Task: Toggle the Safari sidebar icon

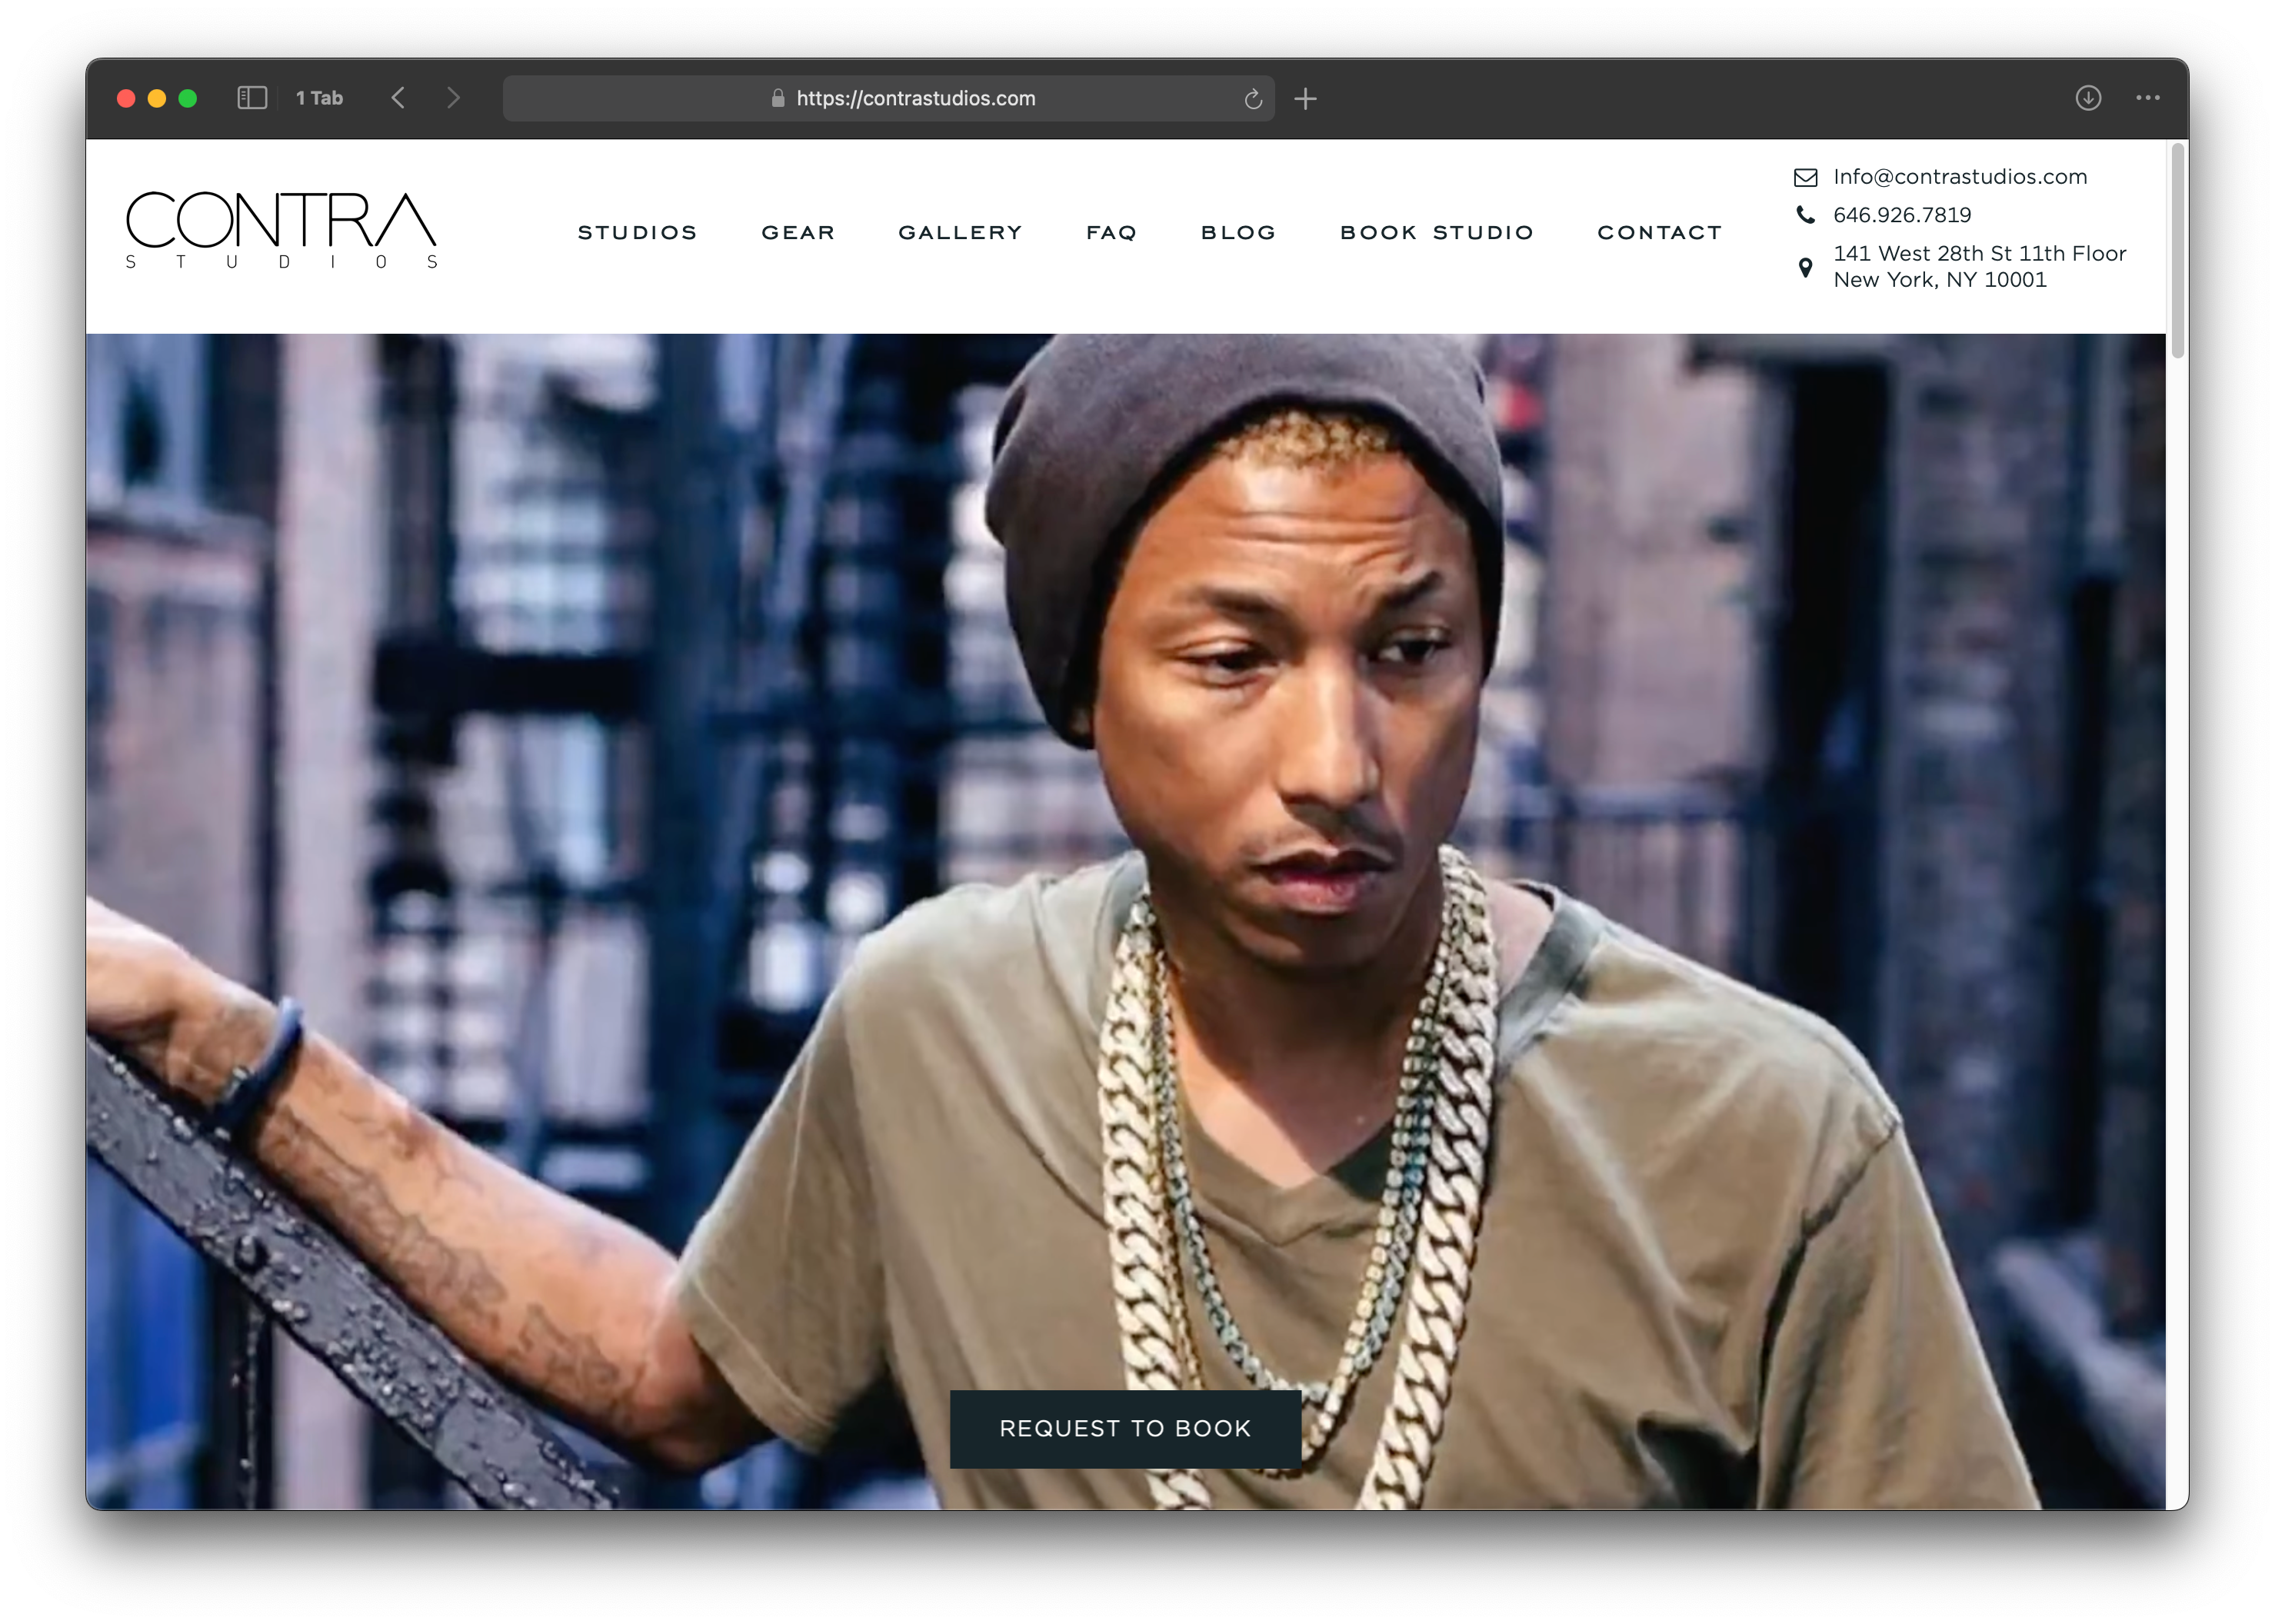Action: (x=252, y=98)
